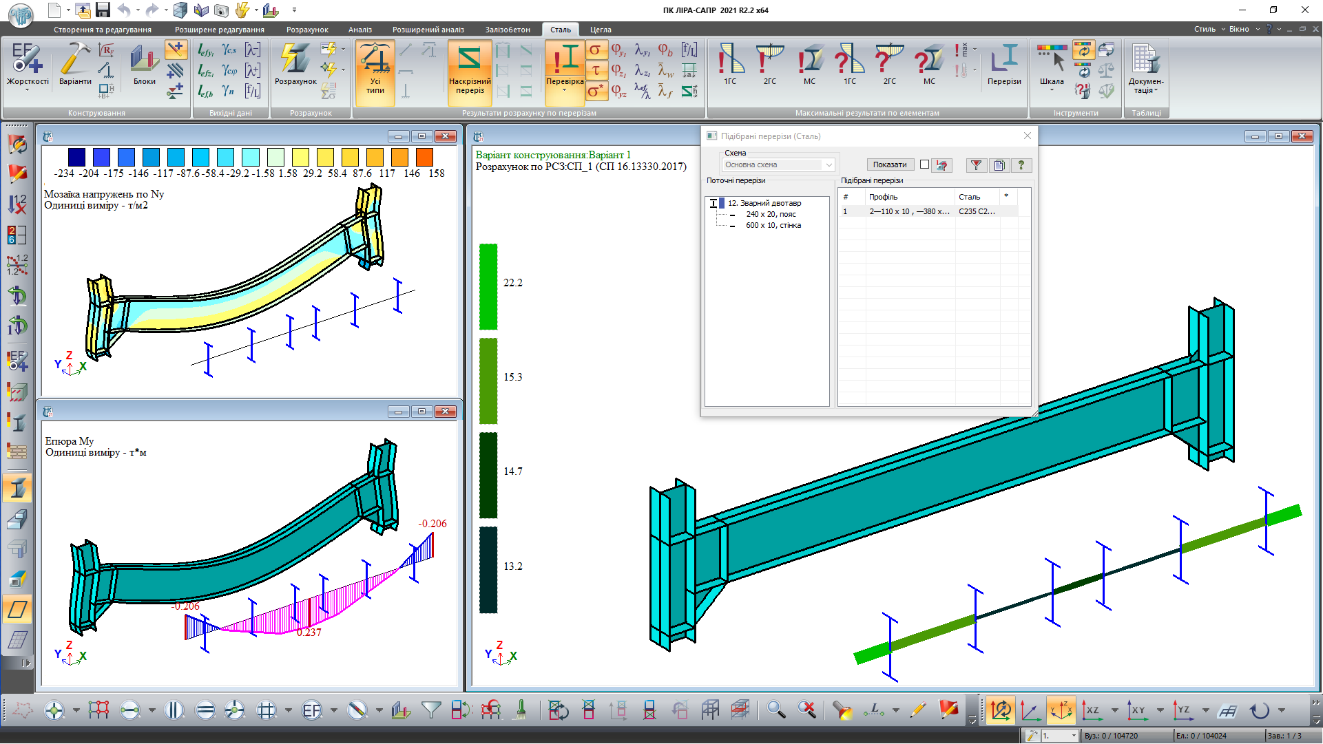Viewport: 1323px width, 744px height.
Task: Click the magnifier zoom icon in bottom toolbar
Action: tap(776, 710)
